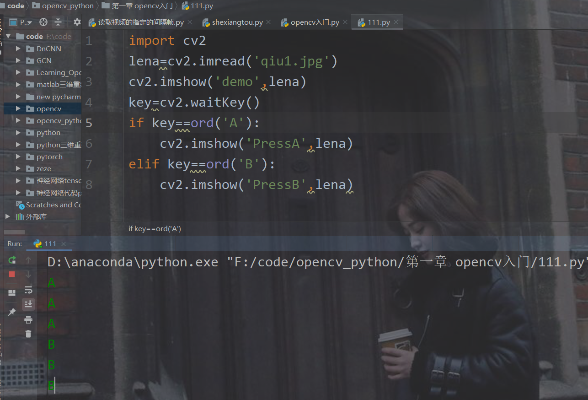
Task: Expand the DnCNN folder arrow
Action: (18, 49)
